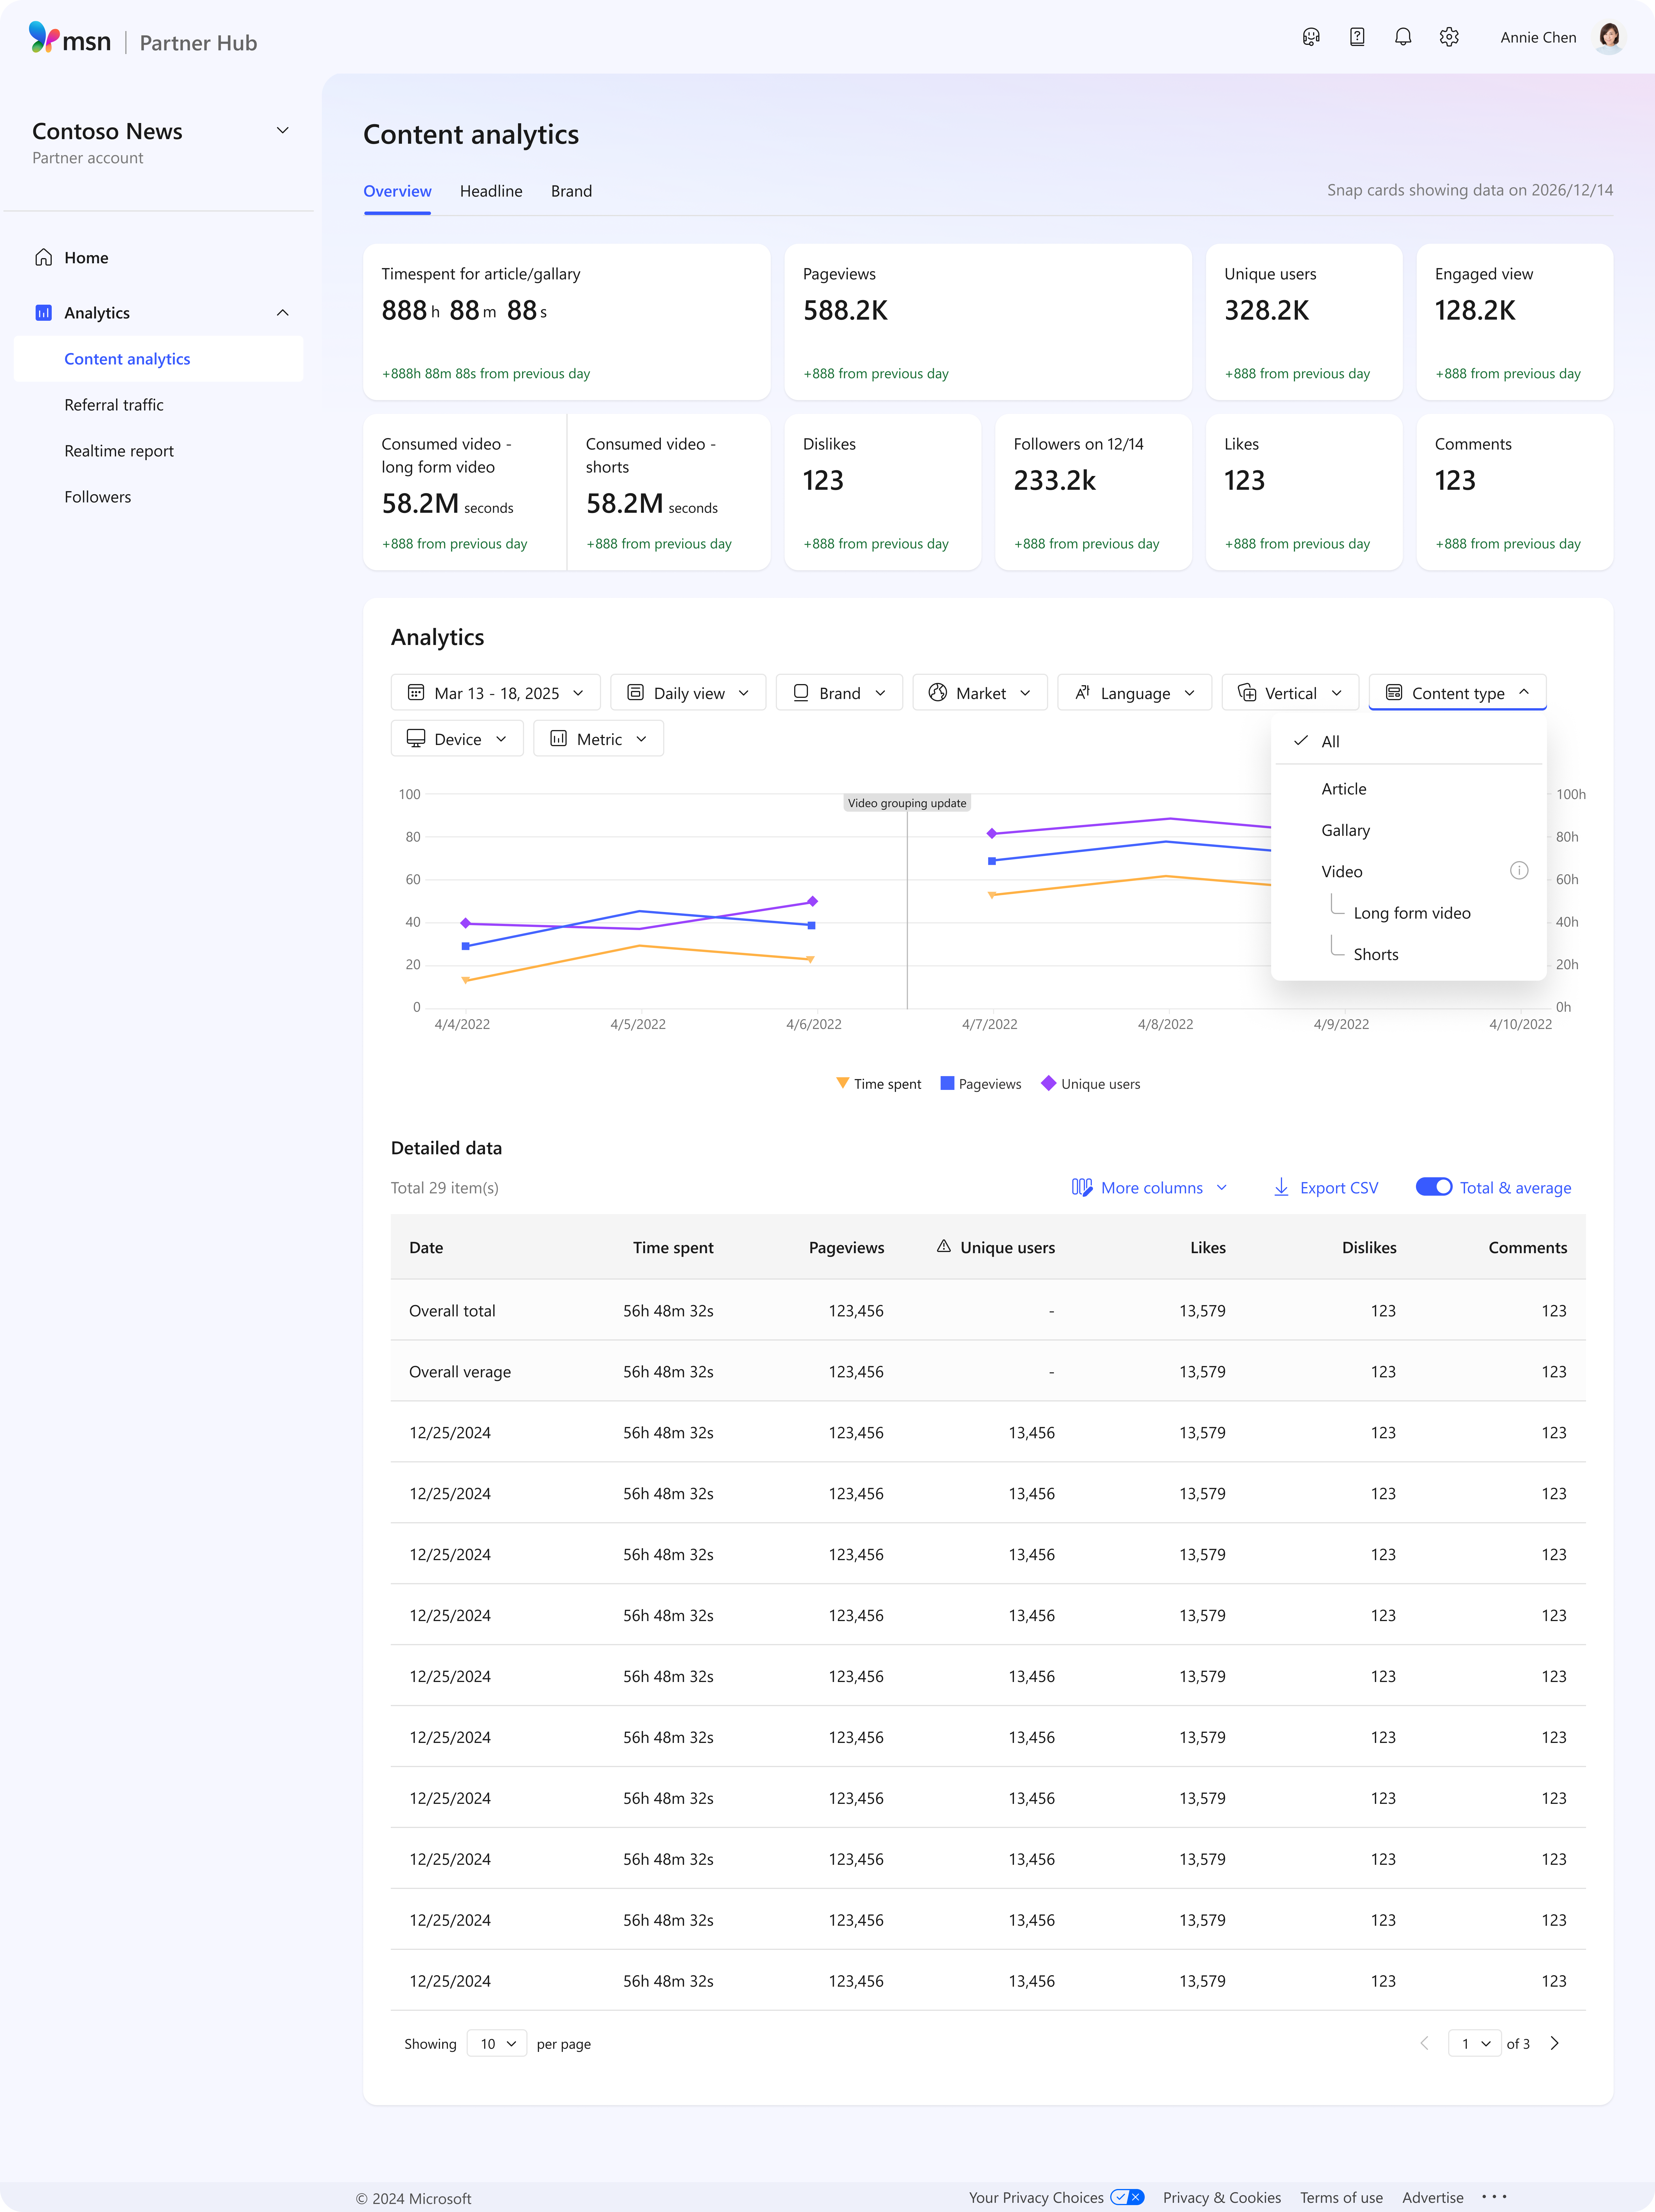Open the help question mark icon
Viewport: 1655px width, 2212px height.
1357,37
